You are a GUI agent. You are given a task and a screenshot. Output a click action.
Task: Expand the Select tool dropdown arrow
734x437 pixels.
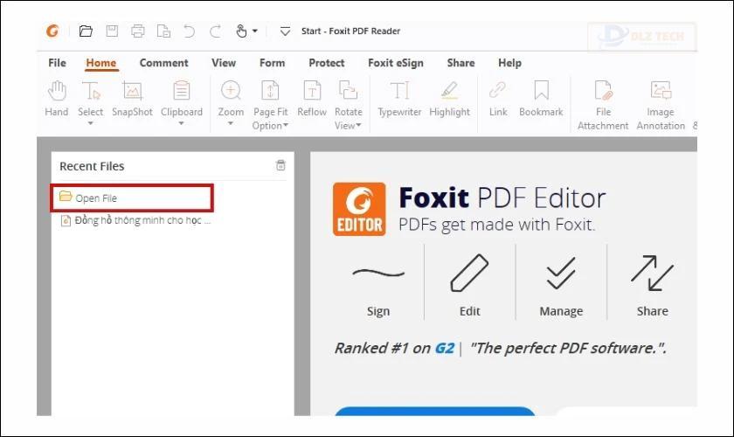(x=90, y=123)
